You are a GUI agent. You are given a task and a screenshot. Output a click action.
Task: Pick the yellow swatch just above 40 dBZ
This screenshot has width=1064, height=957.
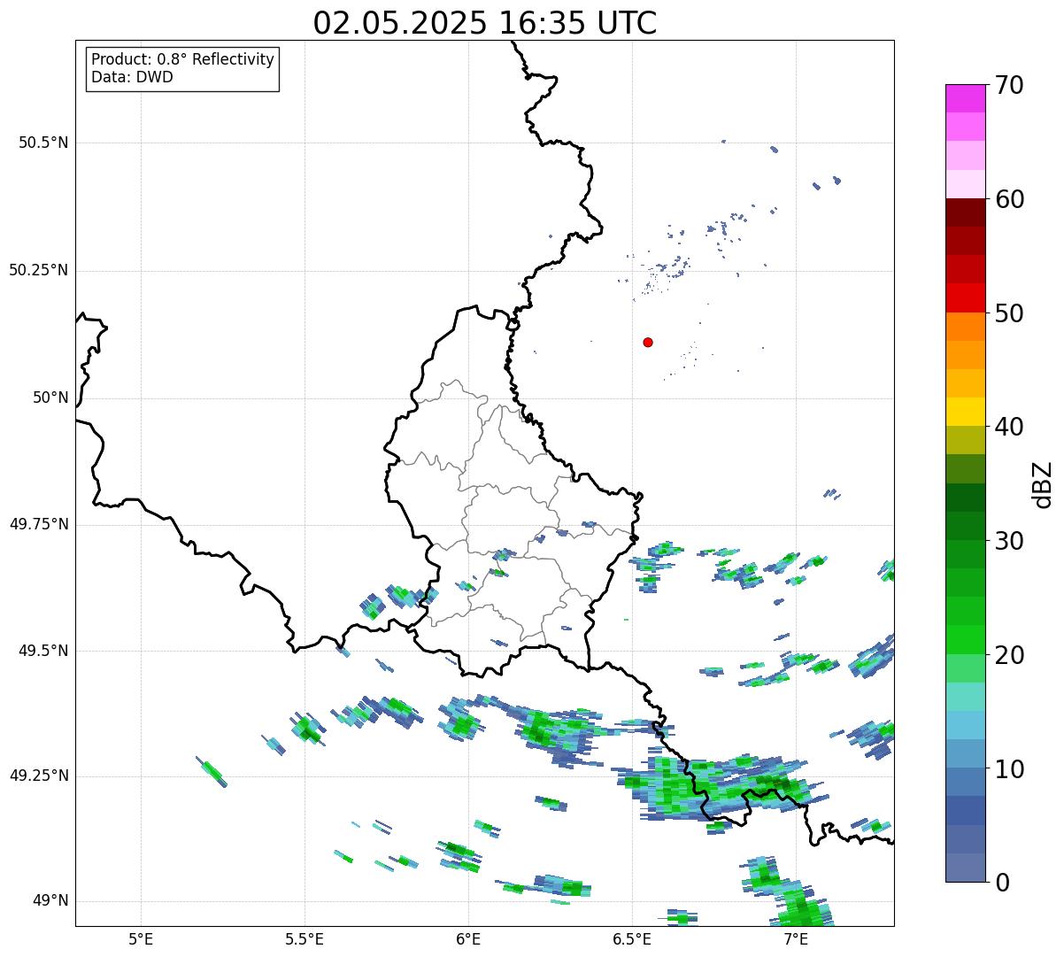[966, 412]
